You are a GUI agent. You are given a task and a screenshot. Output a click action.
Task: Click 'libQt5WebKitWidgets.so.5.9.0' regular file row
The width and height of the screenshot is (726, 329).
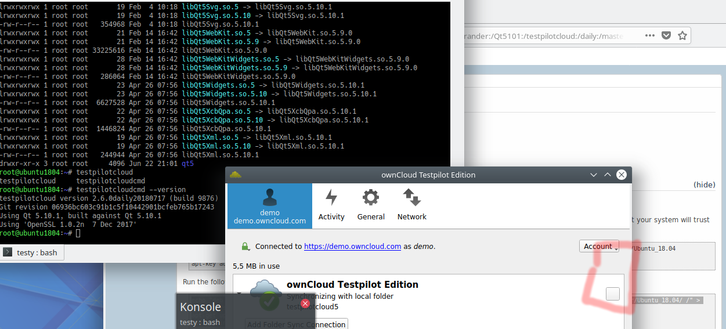click(x=147, y=77)
